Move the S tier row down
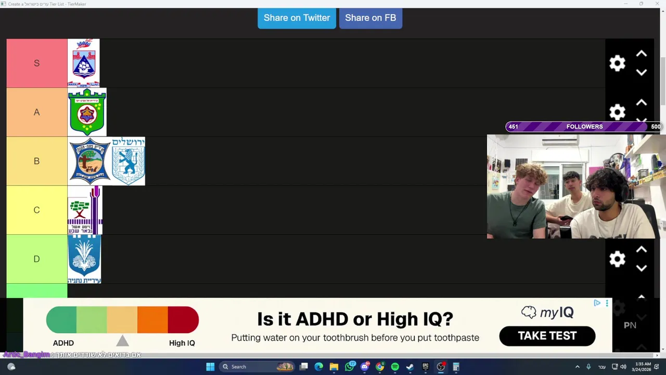 (642, 72)
